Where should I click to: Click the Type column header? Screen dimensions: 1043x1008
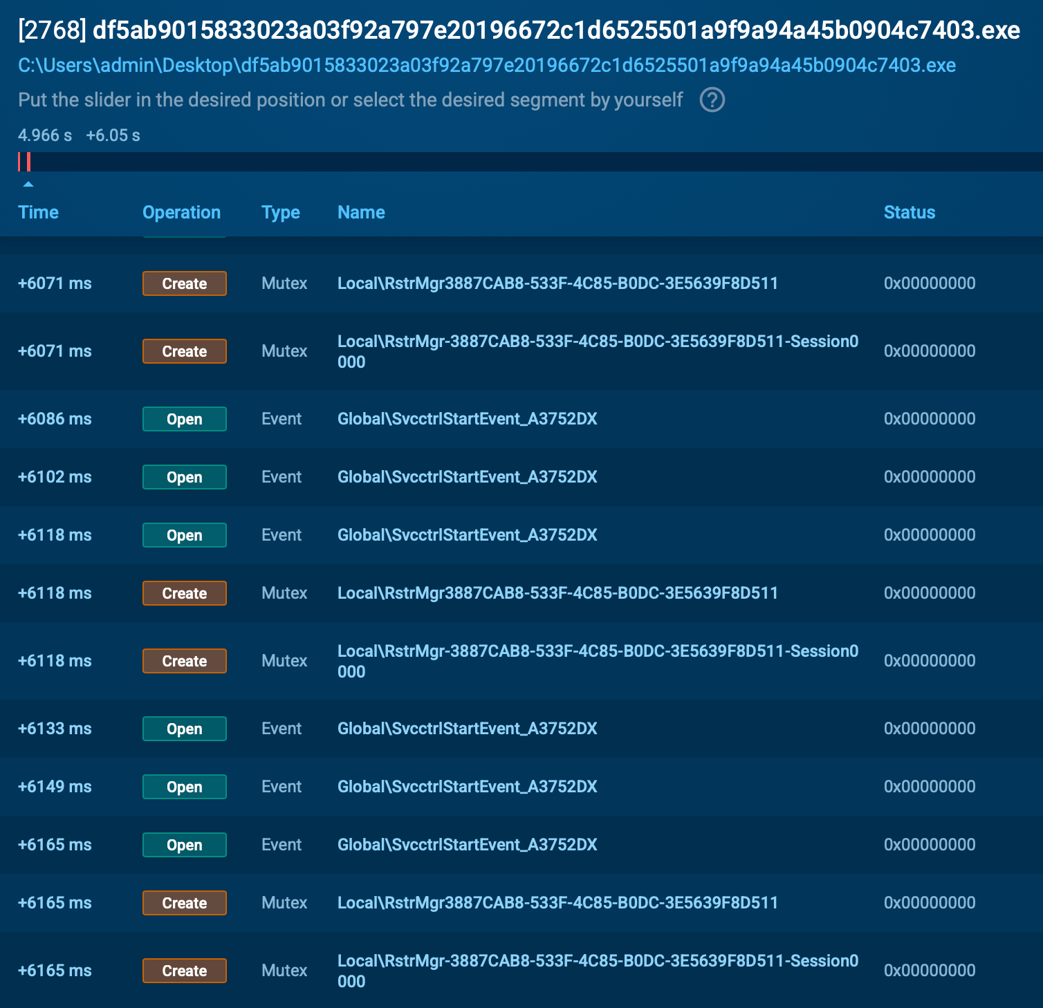(x=280, y=212)
